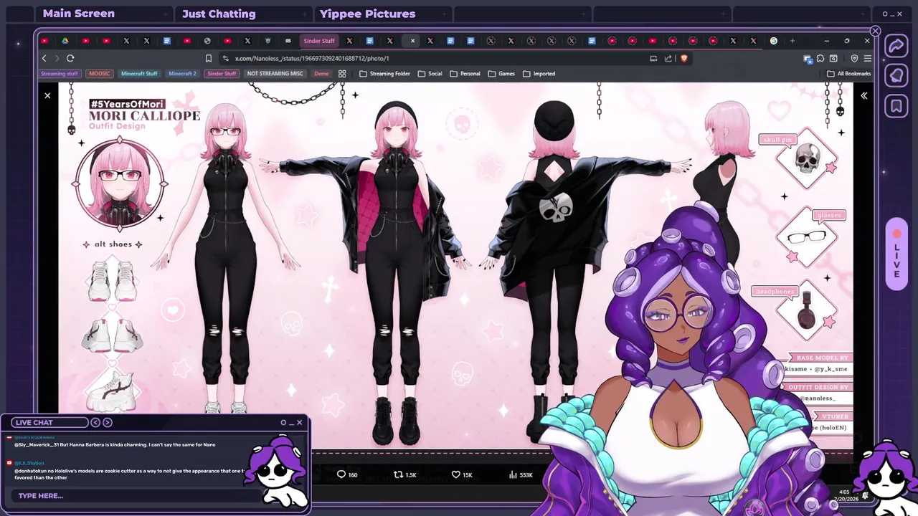
Task: Click the share icon in the address bar
Action: point(668,59)
